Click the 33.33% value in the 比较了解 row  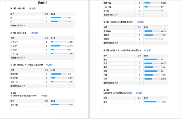coord(163,3)
